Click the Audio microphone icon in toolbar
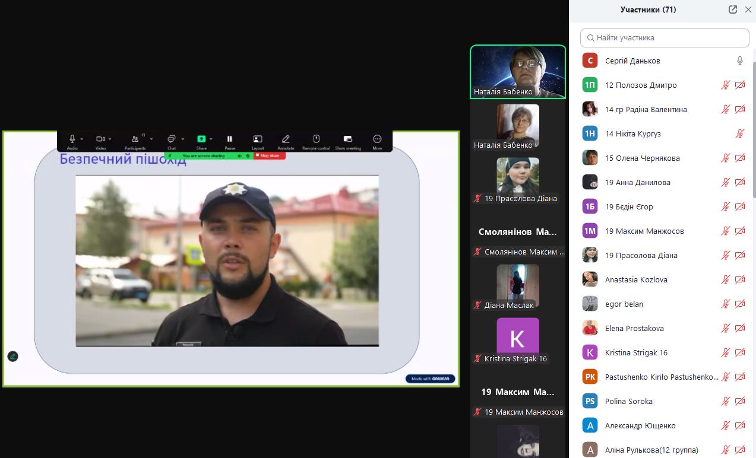This screenshot has height=458, width=756. tap(72, 139)
